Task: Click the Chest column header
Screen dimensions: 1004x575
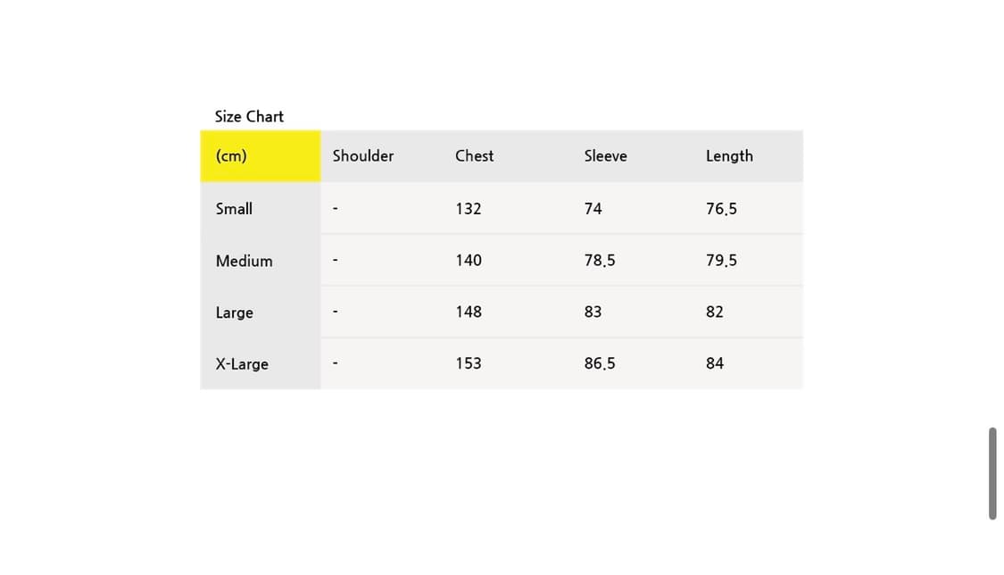Action: pos(474,155)
